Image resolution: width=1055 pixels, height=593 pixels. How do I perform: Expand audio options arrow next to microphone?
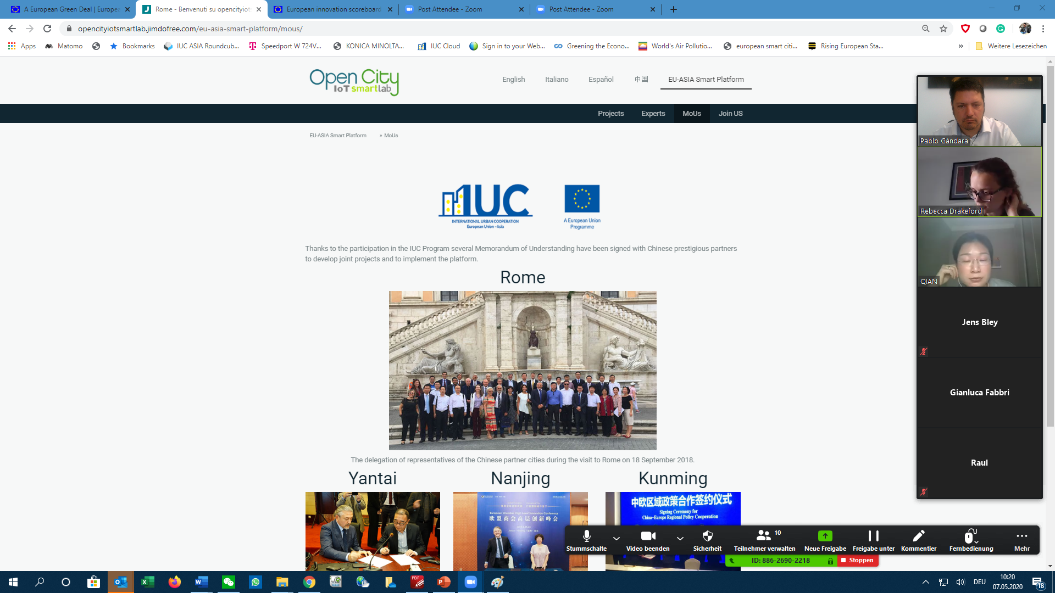point(617,539)
